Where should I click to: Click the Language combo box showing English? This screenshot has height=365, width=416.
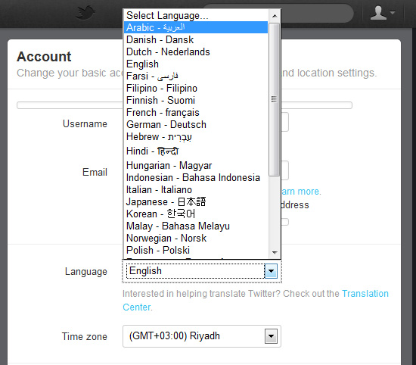click(x=202, y=271)
